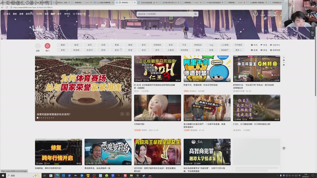The image size is (317, 178).
Task: Open the 动态 icon with the red badge in the header
Action: (x=275, y=14)
